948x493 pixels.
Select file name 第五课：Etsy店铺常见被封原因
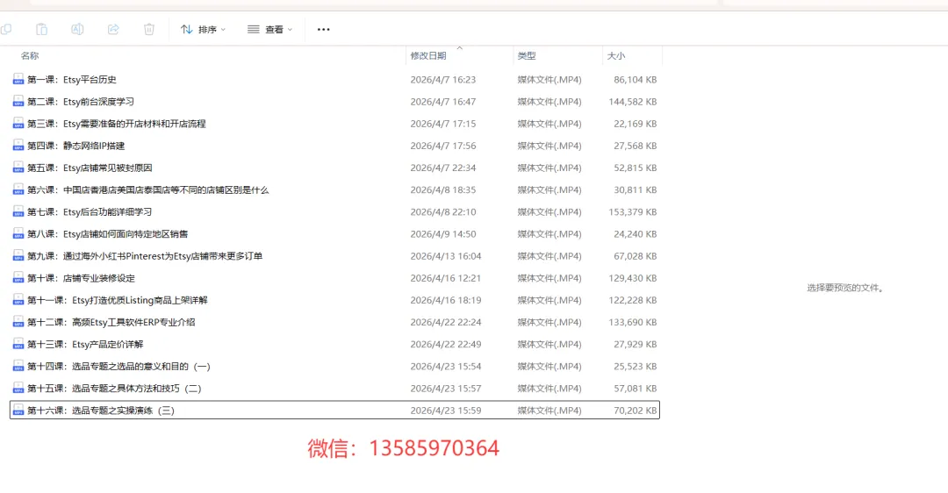90,168
